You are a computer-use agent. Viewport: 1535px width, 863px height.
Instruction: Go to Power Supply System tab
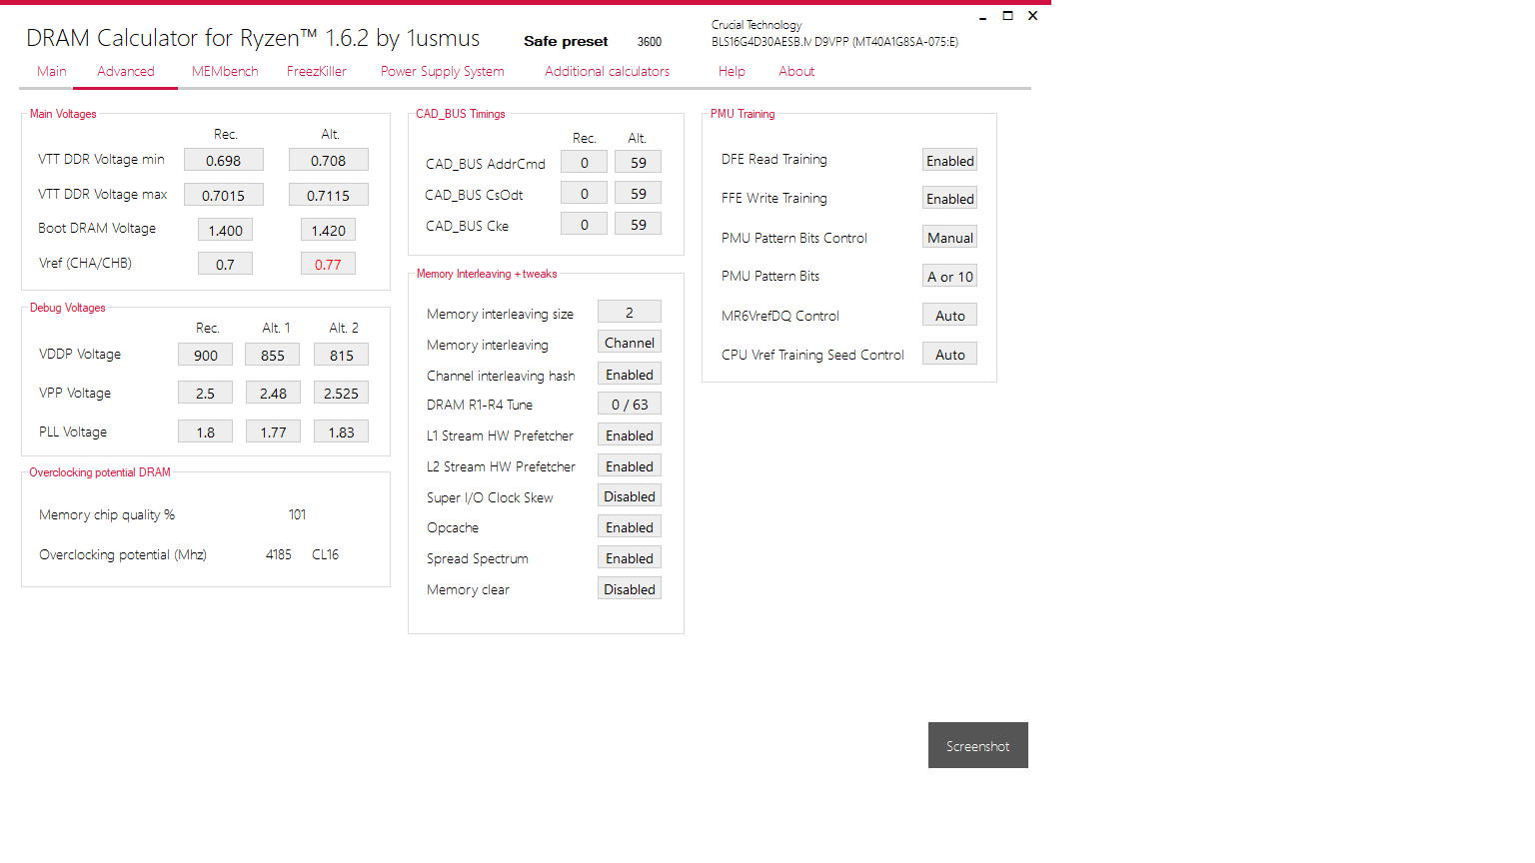coord(442,71)
